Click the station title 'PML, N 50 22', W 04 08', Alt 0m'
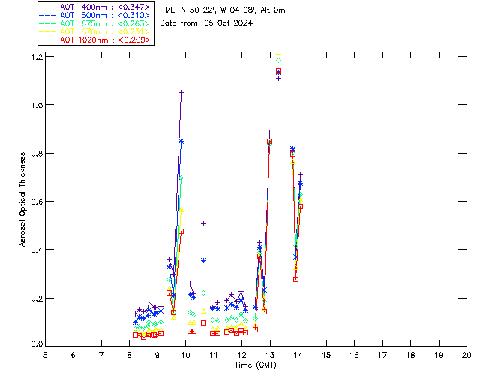This screenshot has height=384, width=480. coord(223,10)
